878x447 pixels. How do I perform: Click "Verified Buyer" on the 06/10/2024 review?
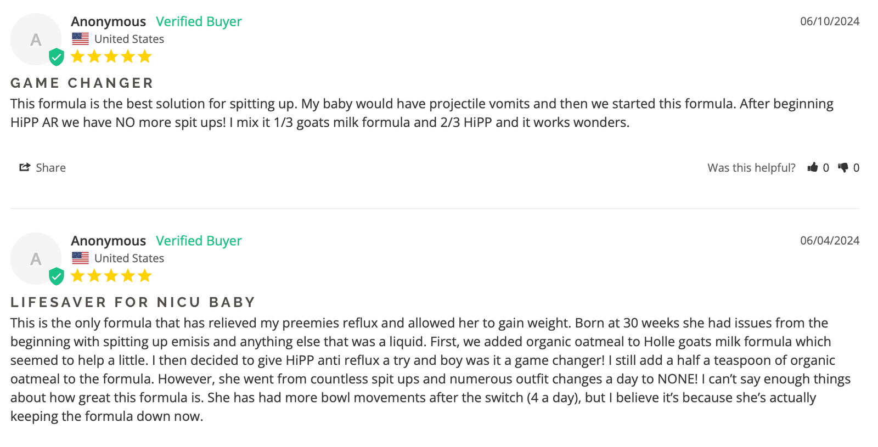click(199, 21)
